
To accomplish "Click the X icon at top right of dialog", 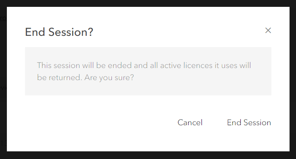I will click(268, 30).
